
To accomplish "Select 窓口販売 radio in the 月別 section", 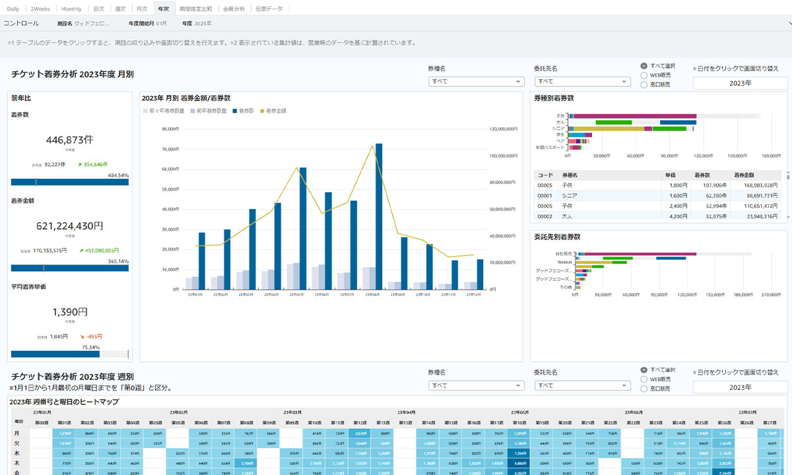I will pos(643,84).
